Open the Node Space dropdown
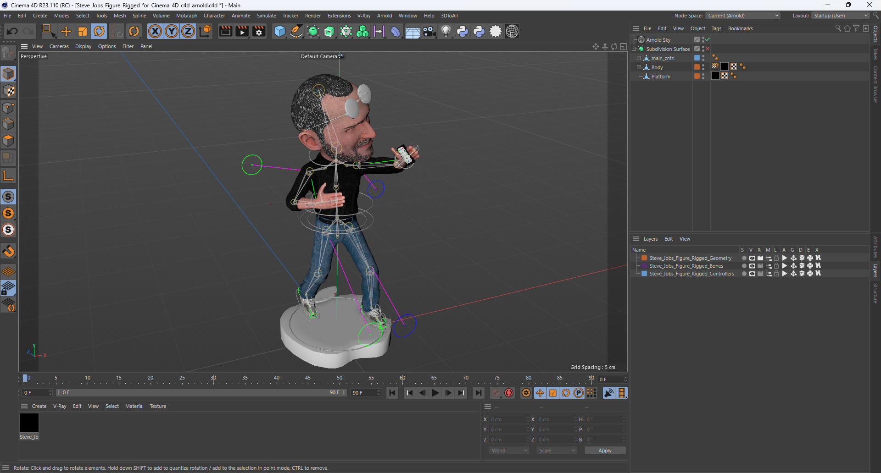The height and width of the screenshot is (473, 881). coord(743,16)
